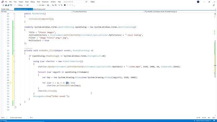Click the Start debugging button
The image size is (217, 122).
pos(42,5)
